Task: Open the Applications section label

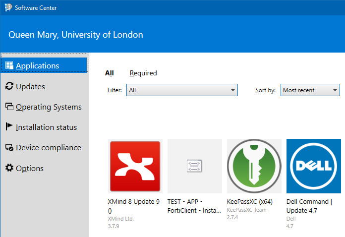Action: click(x=37, y=66)
